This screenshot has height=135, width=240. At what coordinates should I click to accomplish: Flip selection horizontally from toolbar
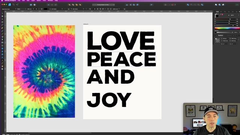pyautogui.click(x=127, y=5)
